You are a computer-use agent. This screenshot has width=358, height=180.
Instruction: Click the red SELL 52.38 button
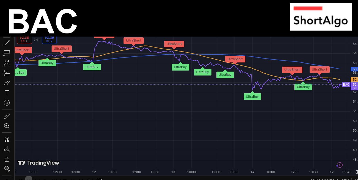24,39
